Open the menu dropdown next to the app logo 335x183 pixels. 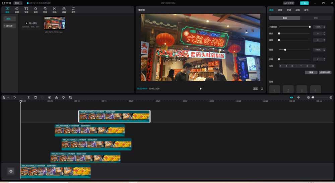[18, 3]
